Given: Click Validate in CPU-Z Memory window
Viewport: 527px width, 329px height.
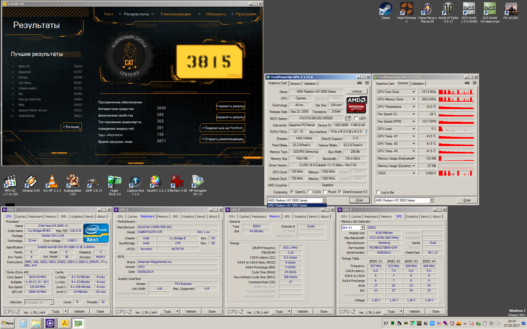Looking at the screenshot, I should [302, 311].
